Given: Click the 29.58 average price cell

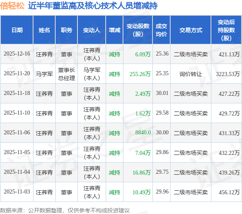Looking at the screenshot, I should 162,113.
